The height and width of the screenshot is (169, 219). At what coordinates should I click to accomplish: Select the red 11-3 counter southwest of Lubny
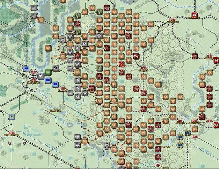click(x=151, y=129)
